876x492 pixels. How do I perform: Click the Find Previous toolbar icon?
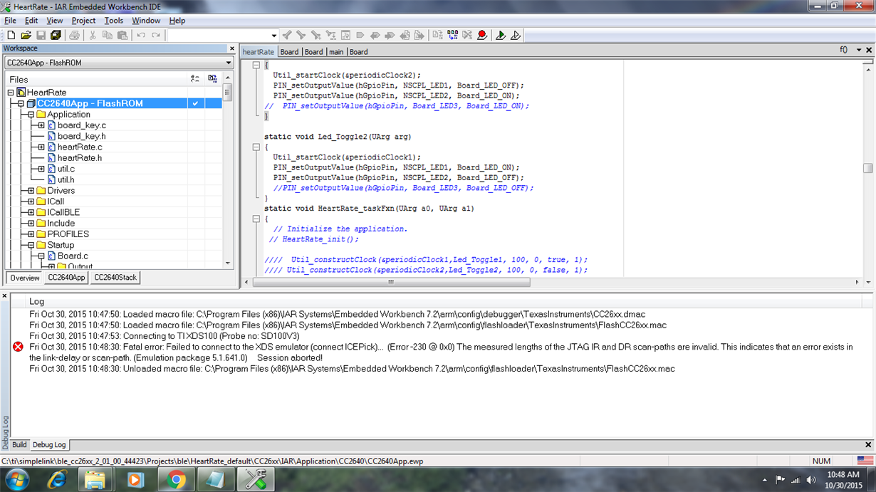coord(286,35)
